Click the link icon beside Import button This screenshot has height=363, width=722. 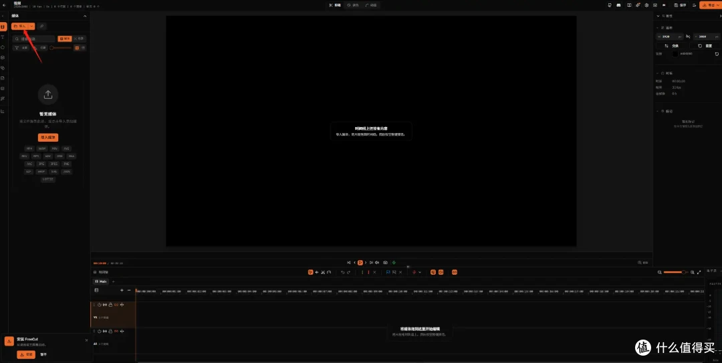[x=41, y=26]
